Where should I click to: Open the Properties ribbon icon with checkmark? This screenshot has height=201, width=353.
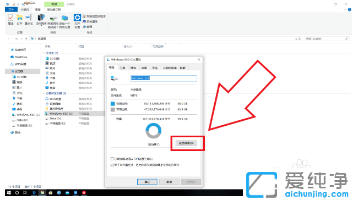point(10,19)
